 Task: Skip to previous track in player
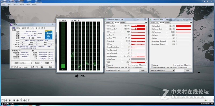tap(14, 101)
